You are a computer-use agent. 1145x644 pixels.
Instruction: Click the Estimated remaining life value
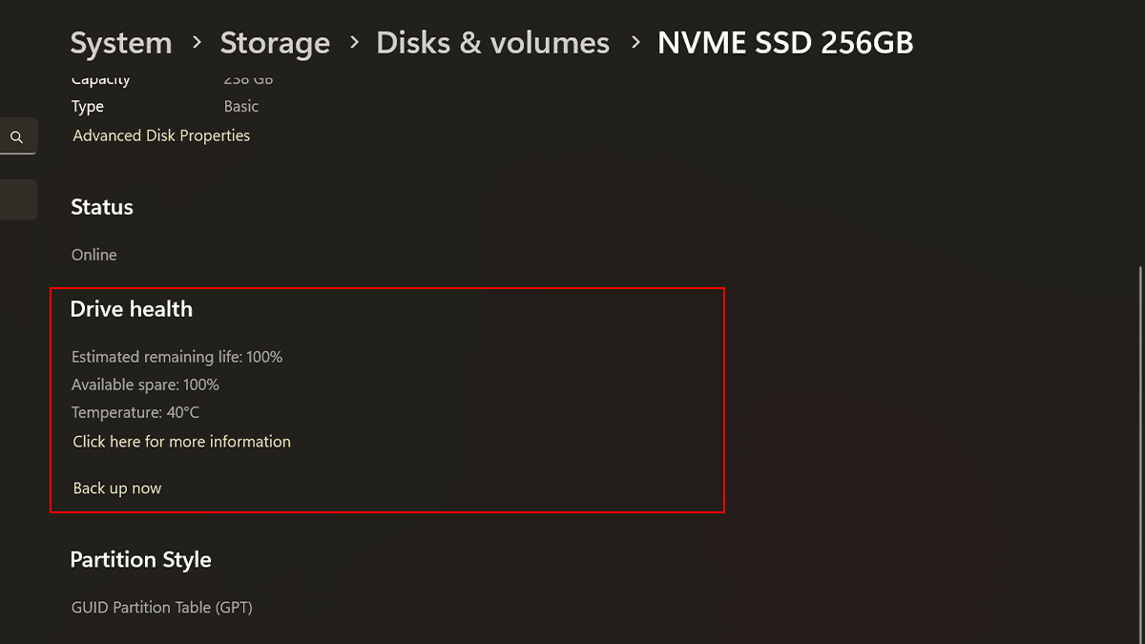(x=264, y=357)
